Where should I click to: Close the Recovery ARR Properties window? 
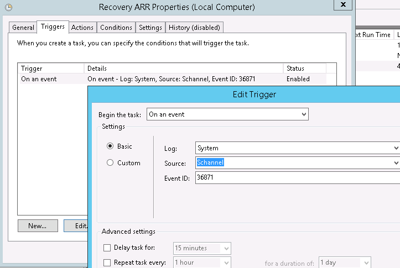point(343,5)
